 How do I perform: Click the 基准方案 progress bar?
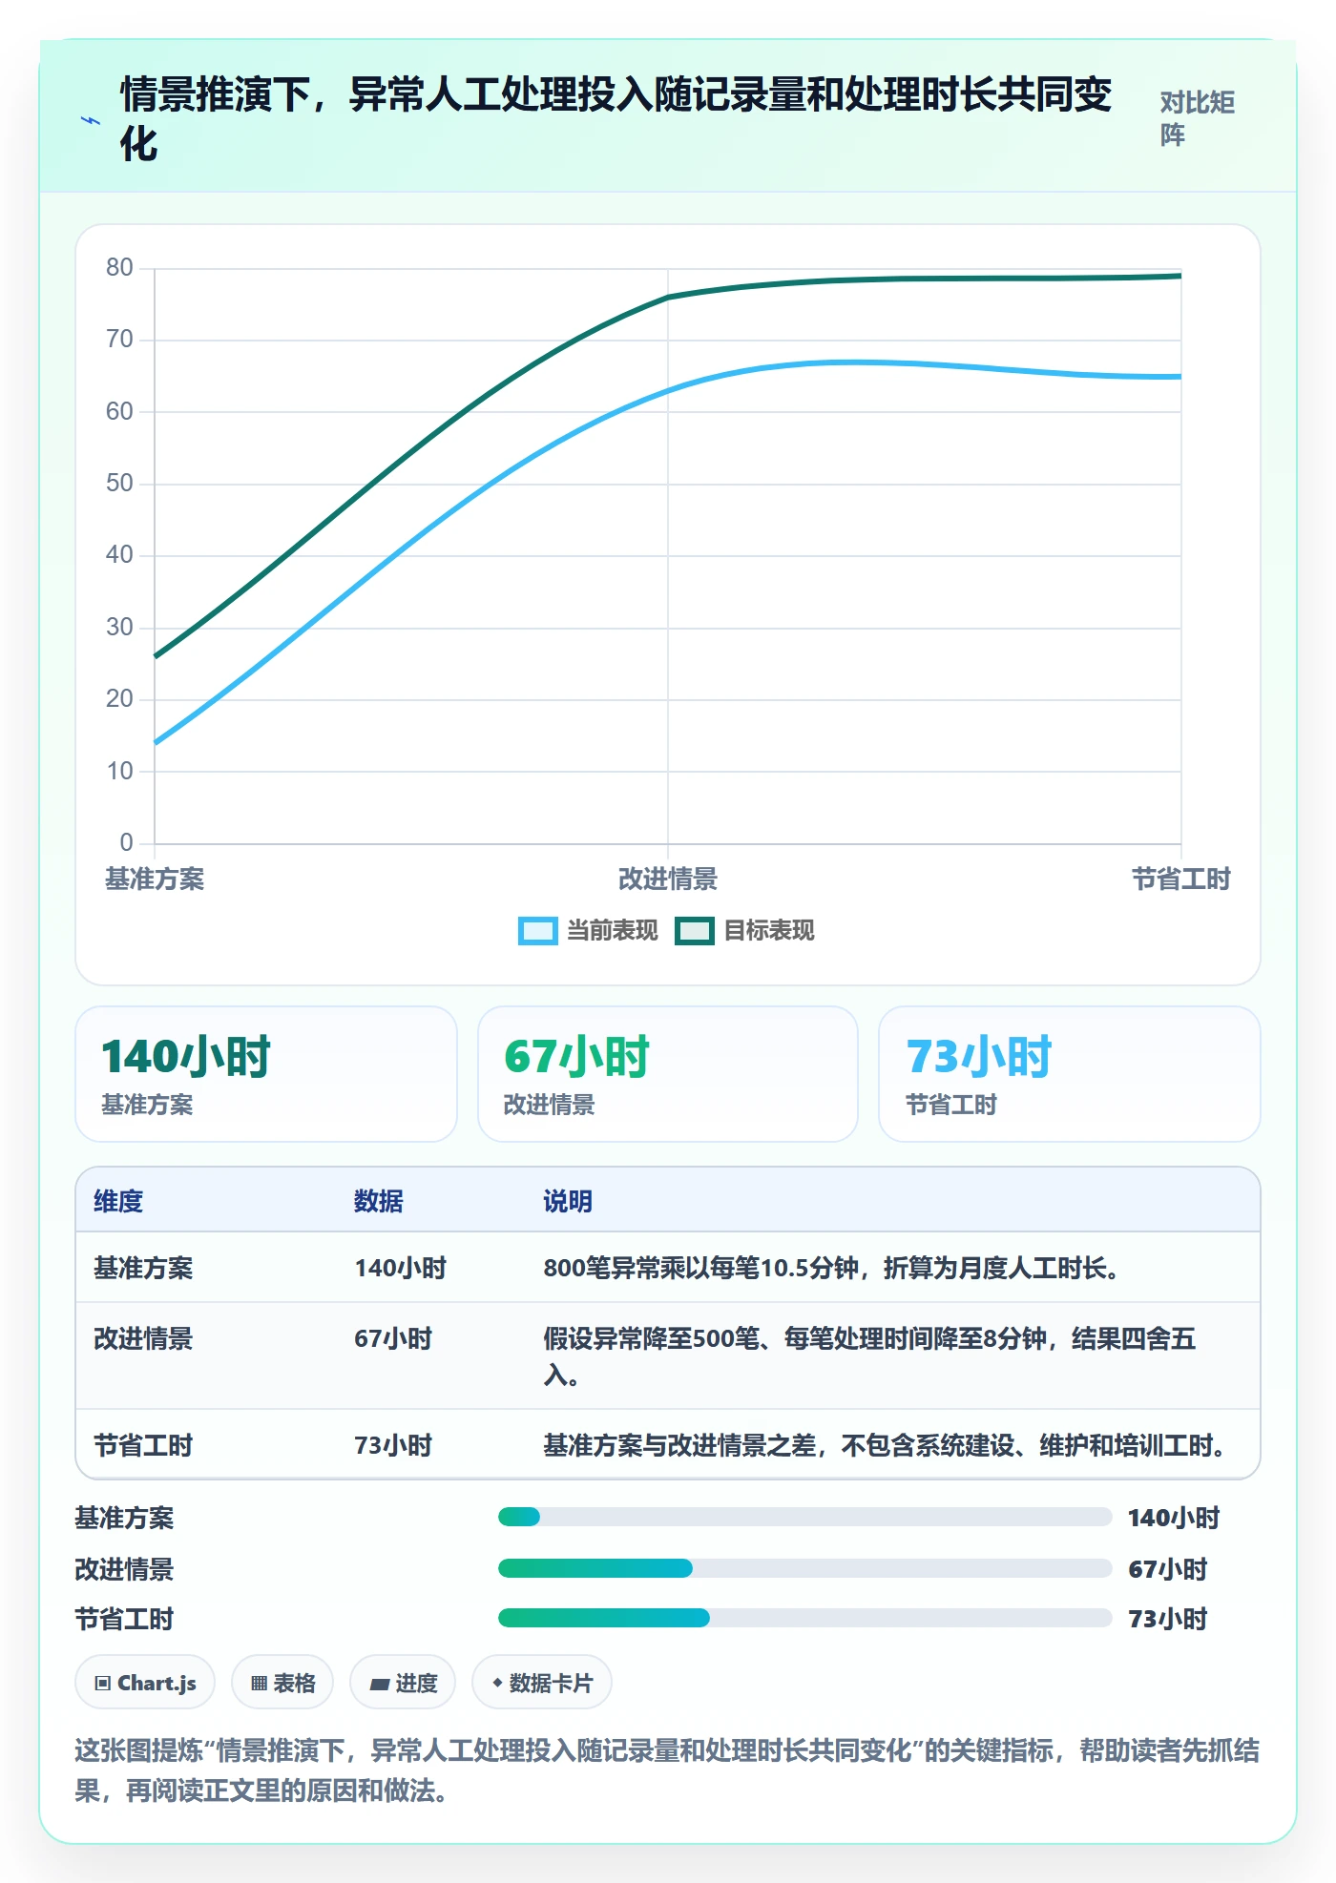click(805, 1517)
